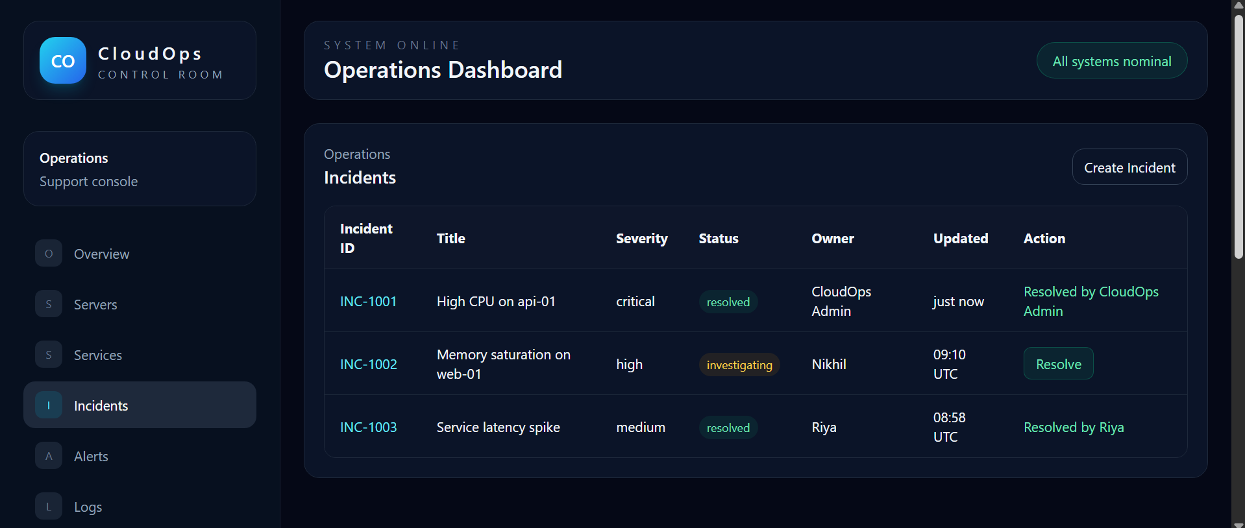Resolve the INC-1002 incident
The image size is (1245, 528).
pos(1058,364)
